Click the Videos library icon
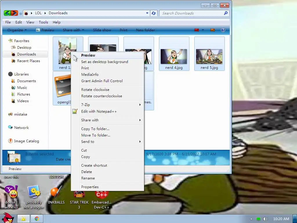Image resolution: width=297 pixels, height=223 pixels. click(13, 101)
